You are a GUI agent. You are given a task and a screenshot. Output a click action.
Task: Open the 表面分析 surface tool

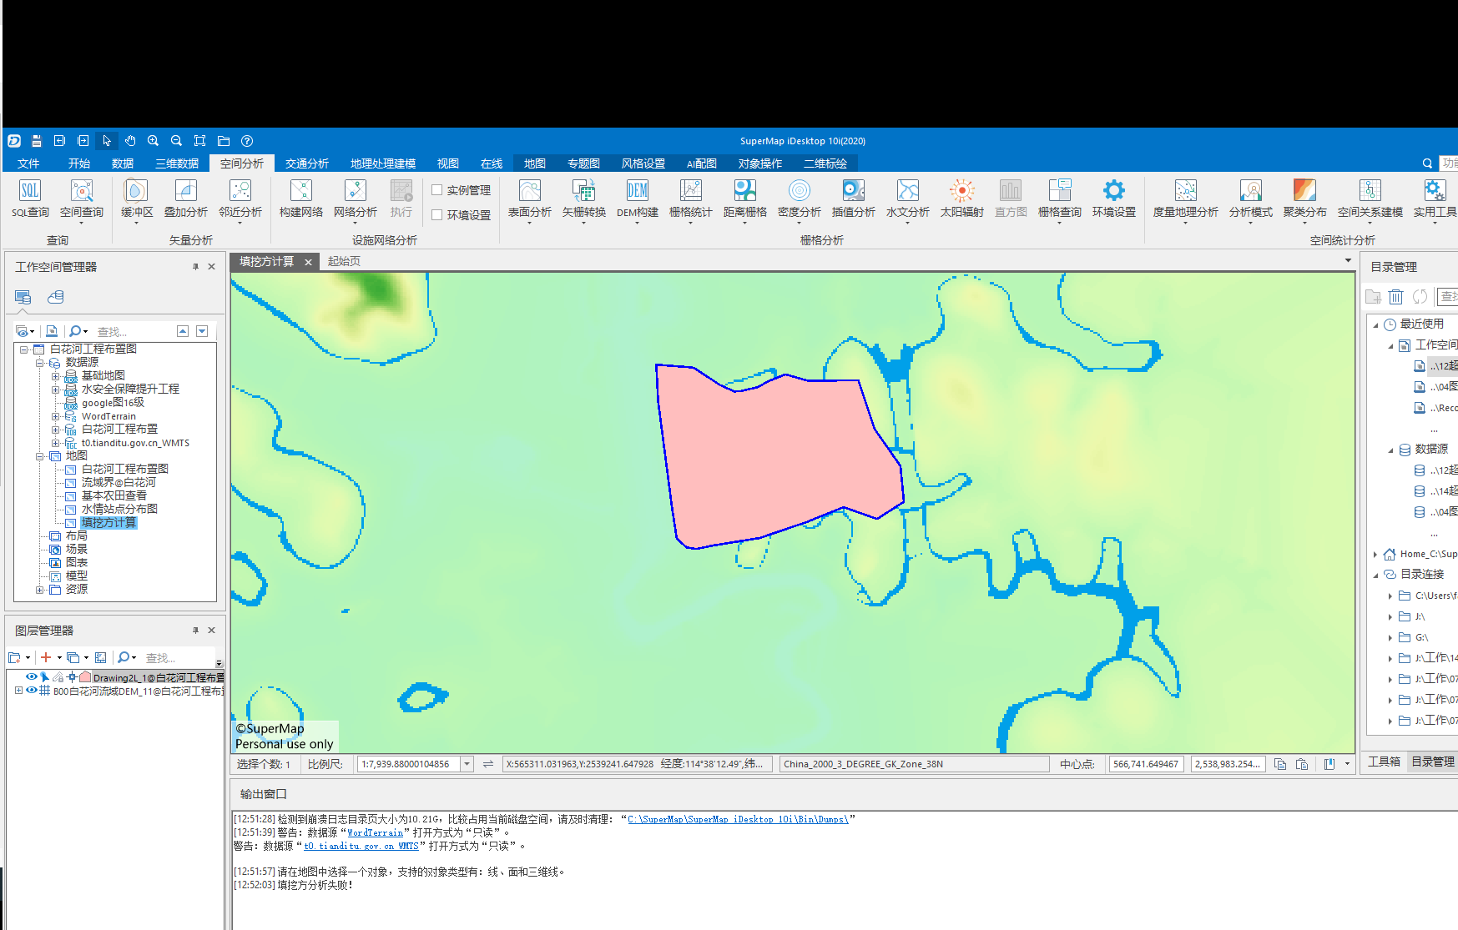click(530, 200)
